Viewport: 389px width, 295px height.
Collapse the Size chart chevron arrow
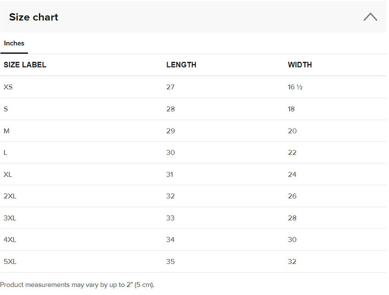[370, 17]
